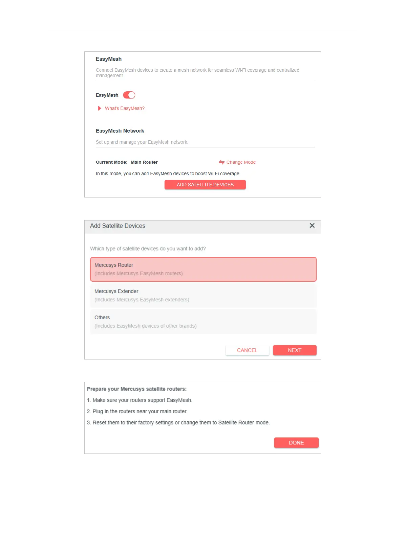The image size is (405, 535).
Task: Click the Current Mode Main Router label
Action: coord(127,162)
